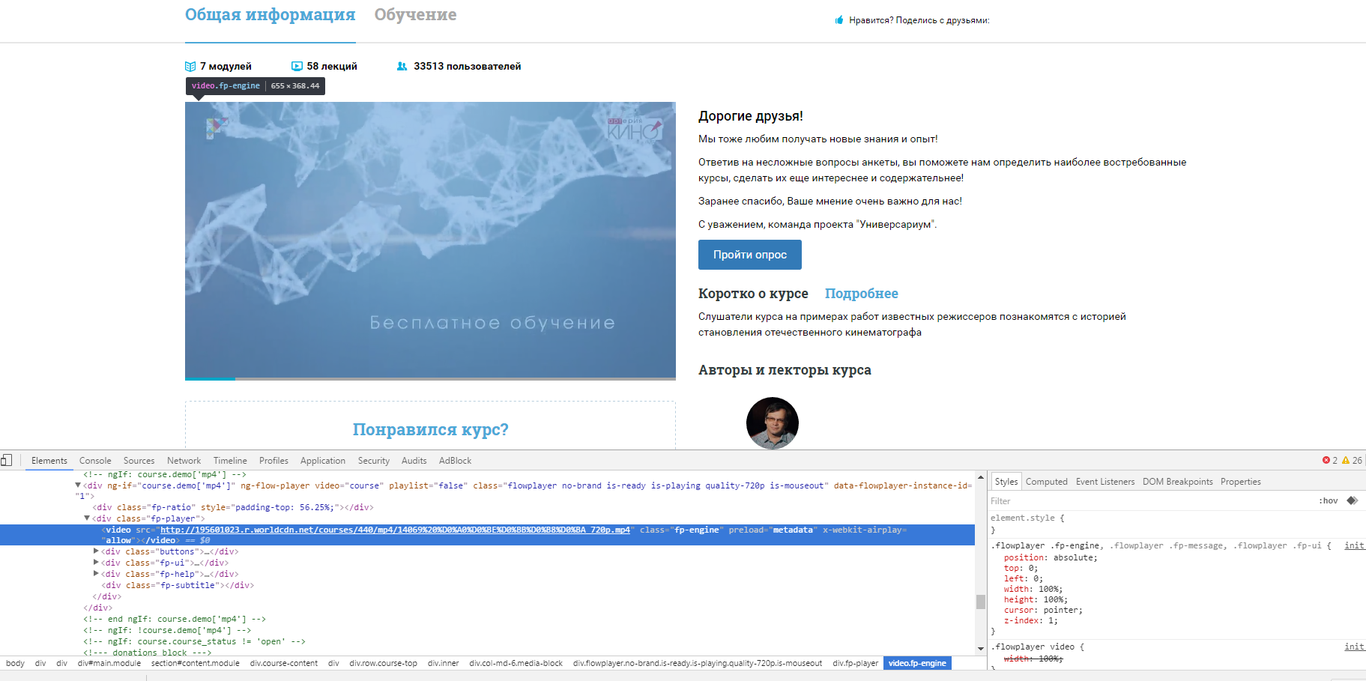Switch to the Network tab
Image resolution: width=1366 pixels, height=681 pixels.
(184, 461)
